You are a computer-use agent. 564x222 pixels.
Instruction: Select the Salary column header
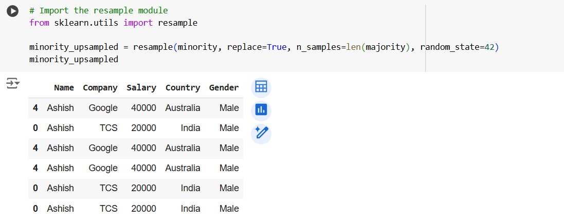tap(141, 88)
